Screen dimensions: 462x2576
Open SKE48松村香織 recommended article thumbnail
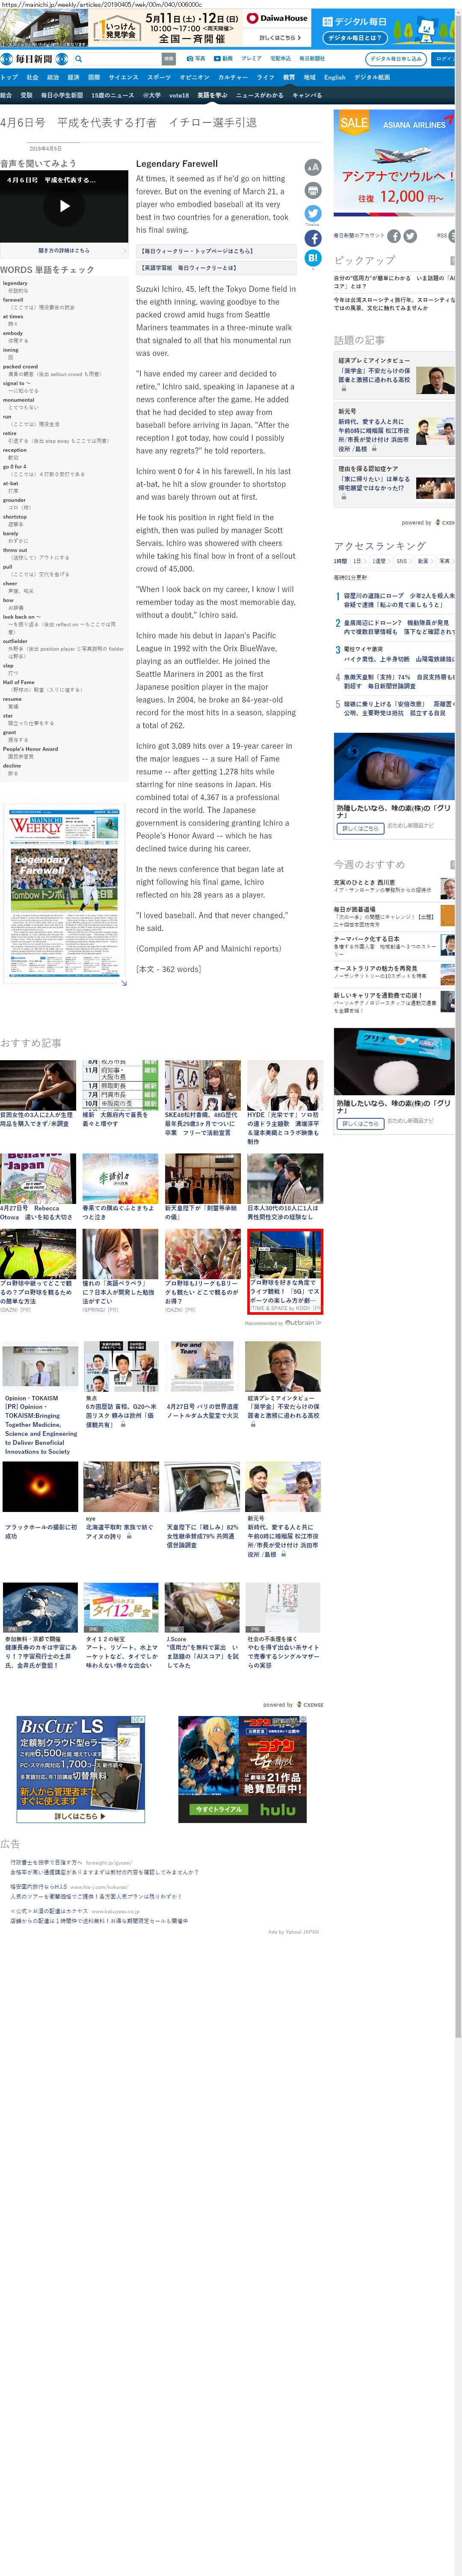point(203,1085)
